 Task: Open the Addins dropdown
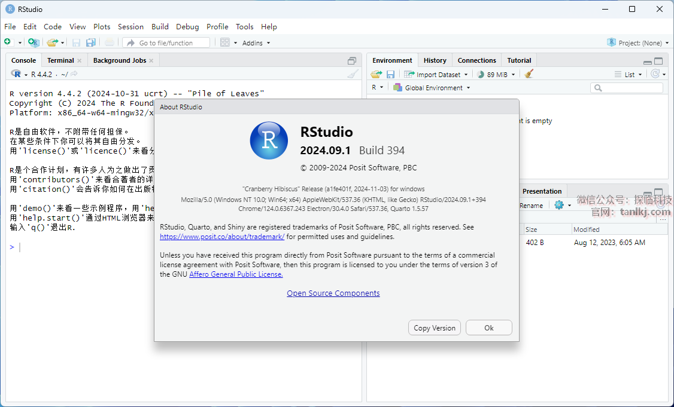coord(256,43)
